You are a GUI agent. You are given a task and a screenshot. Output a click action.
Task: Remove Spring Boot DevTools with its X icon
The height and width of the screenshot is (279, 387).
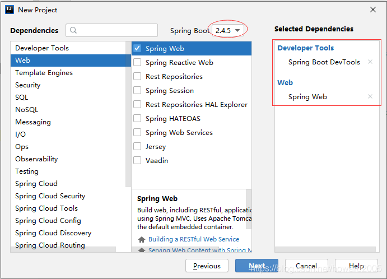tap(370, 62)
